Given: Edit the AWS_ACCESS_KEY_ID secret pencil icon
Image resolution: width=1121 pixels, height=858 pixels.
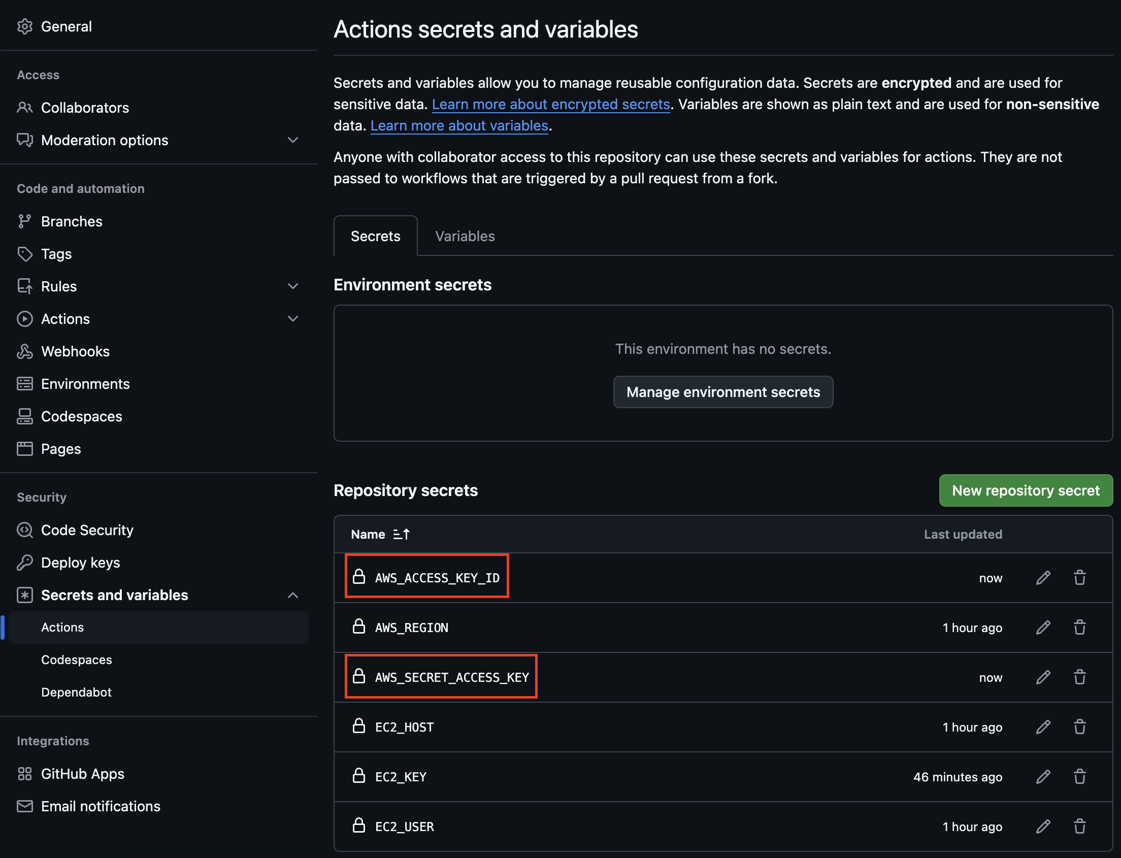Looking at the screenshot, I should [1043, 578].
